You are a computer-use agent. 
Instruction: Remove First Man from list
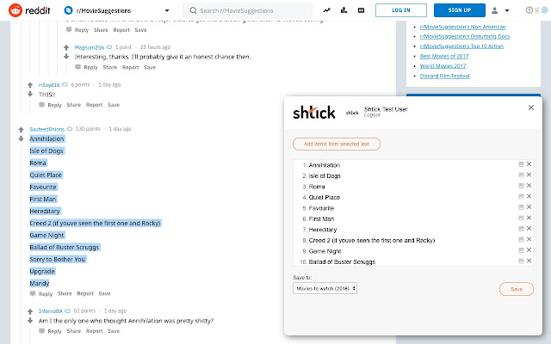[x=529, y=218]
